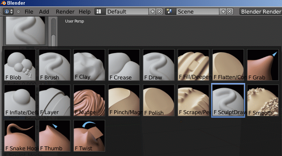The width and height of the screenshot is (282, 156).
Task: Select the Polish brush thumbnail
Action: coord(159,101)
